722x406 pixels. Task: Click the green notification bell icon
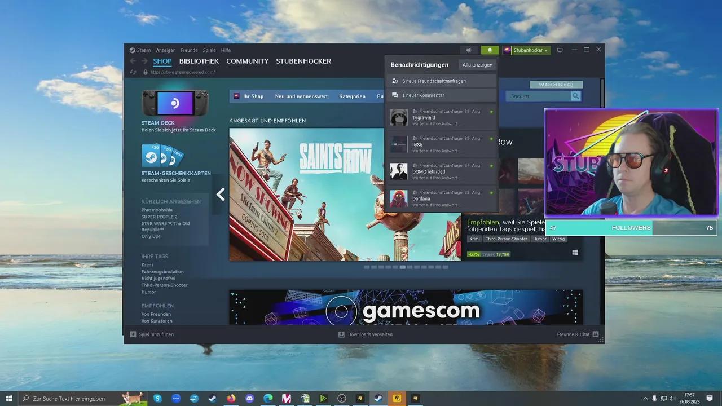[490, 50]
